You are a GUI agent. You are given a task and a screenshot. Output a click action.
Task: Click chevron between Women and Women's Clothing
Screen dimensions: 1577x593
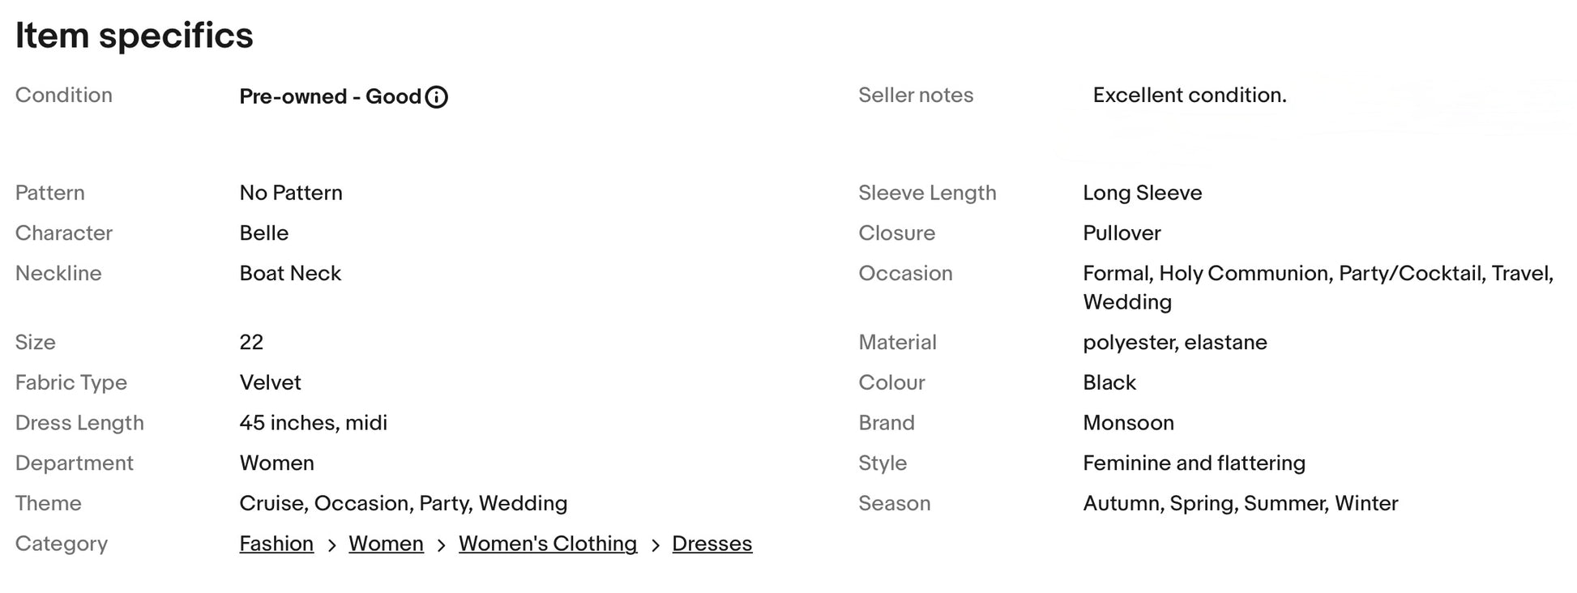pos(441,545)
